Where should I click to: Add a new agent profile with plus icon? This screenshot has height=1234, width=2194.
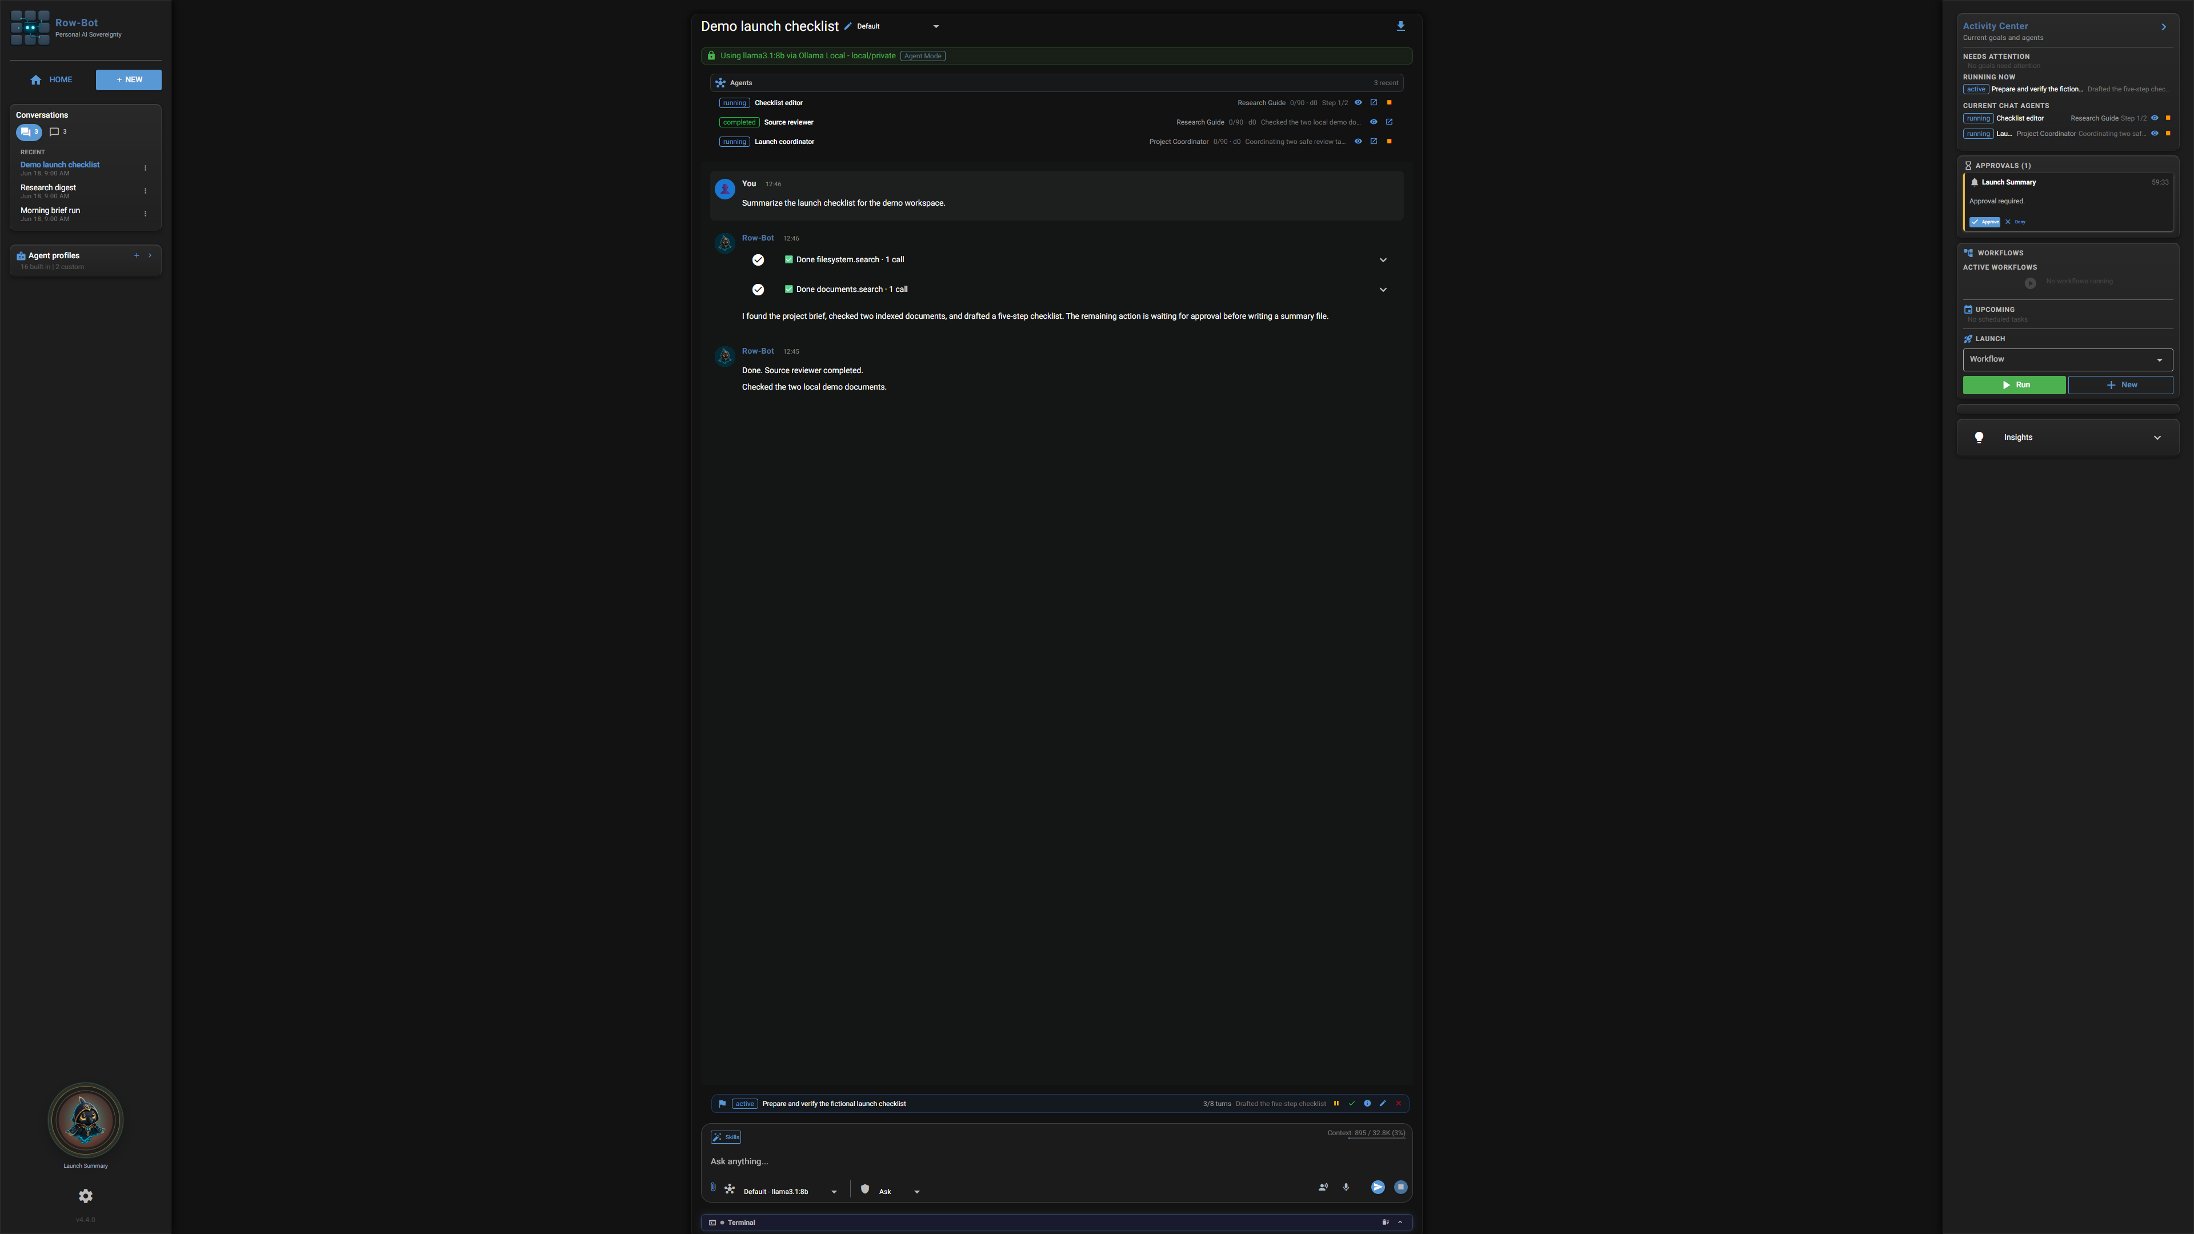tap(137, 255)
